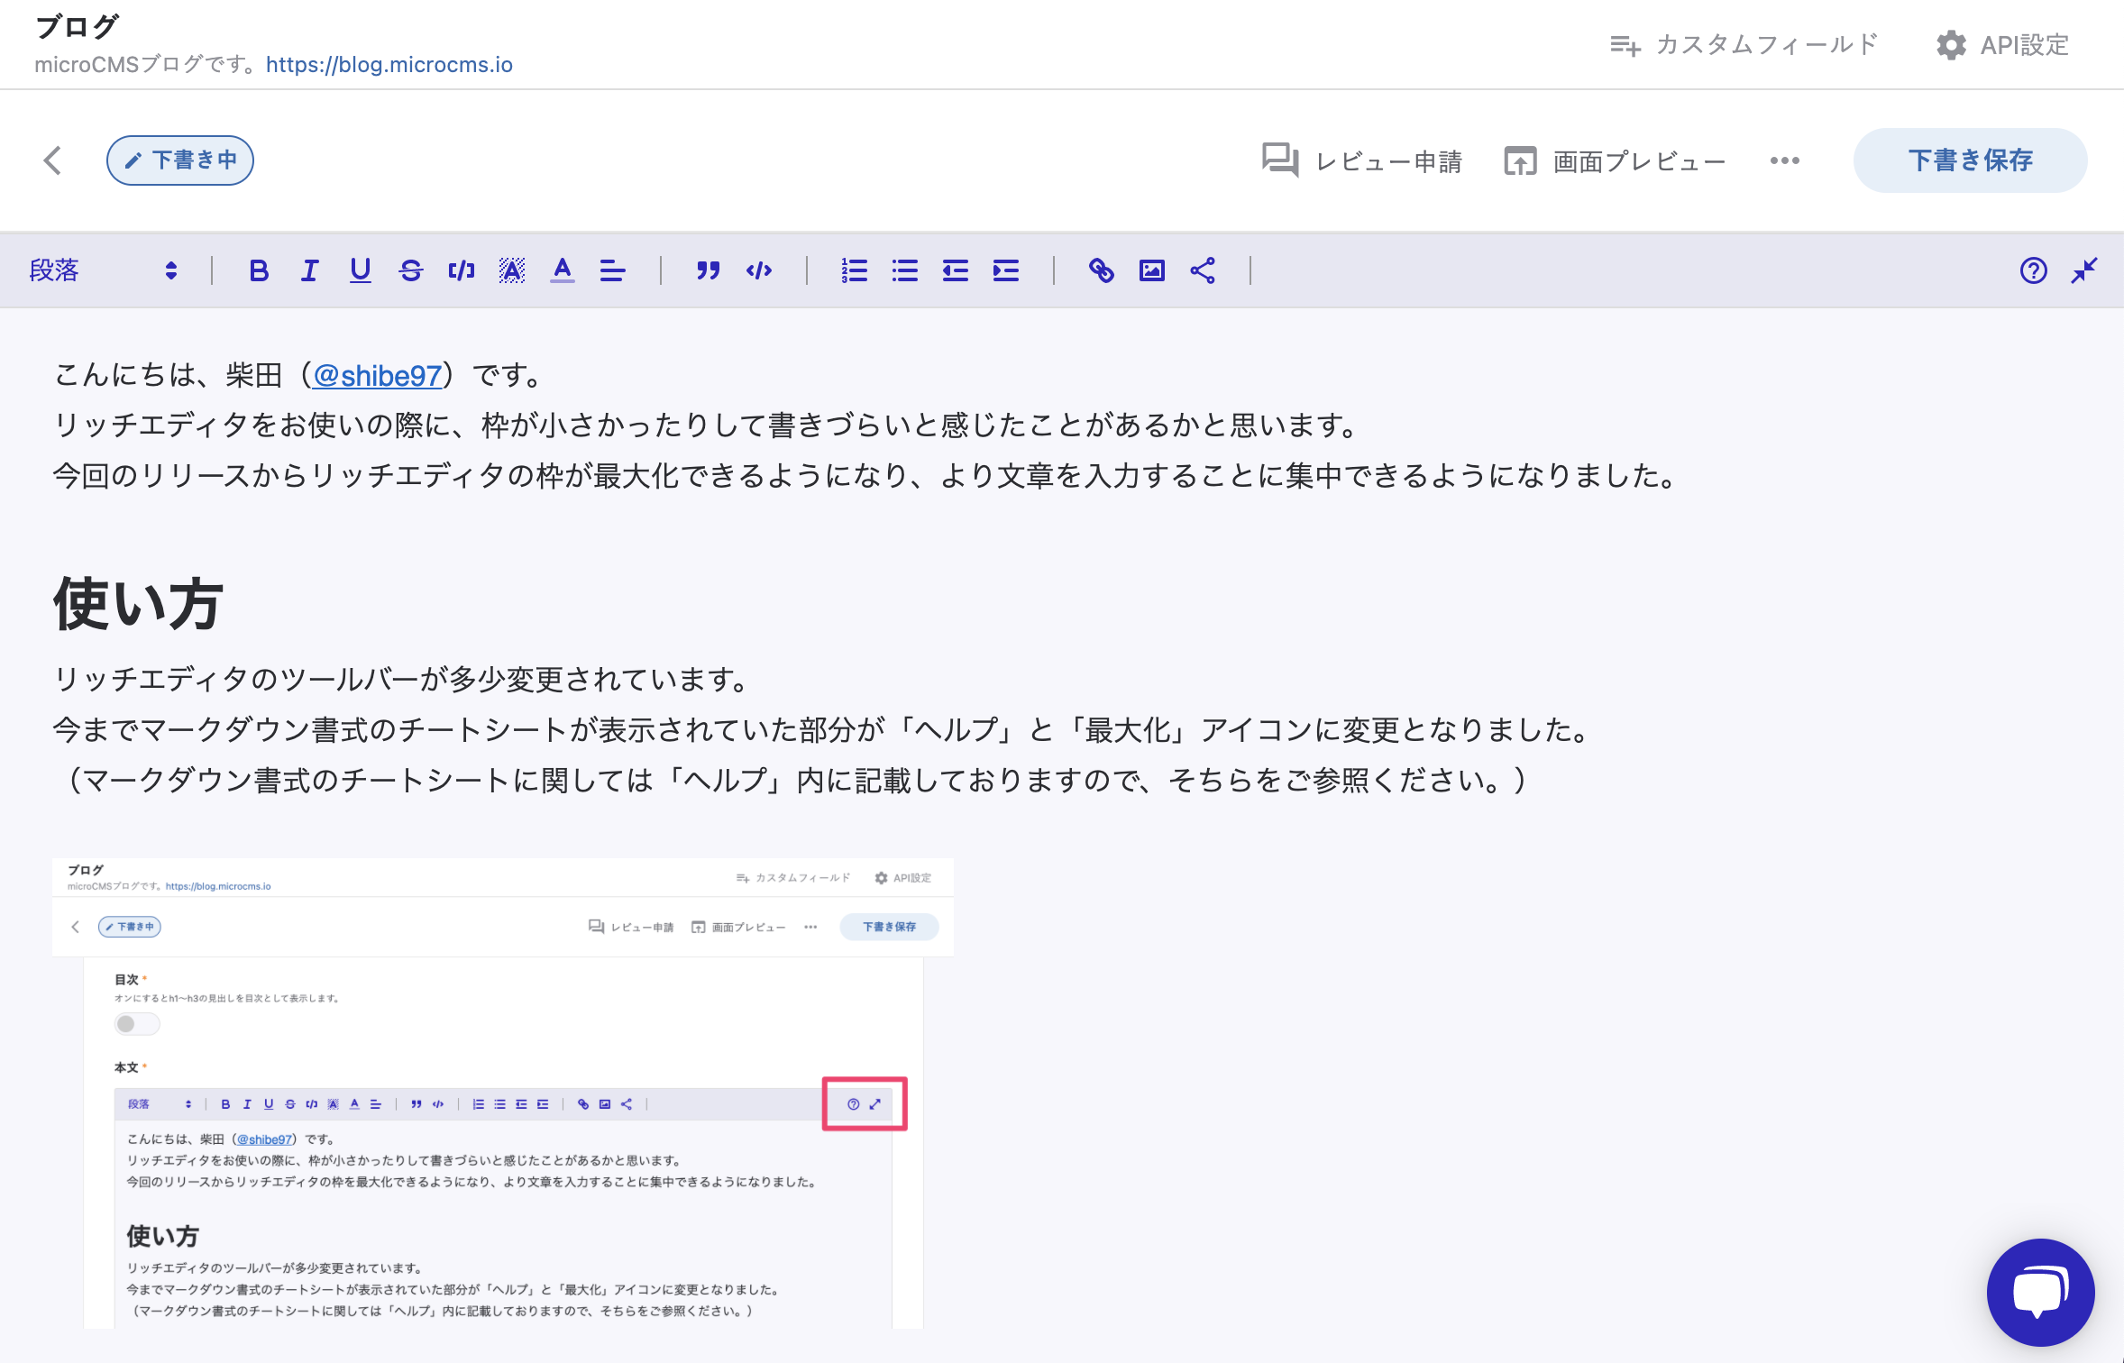Insert a code block
This screenshot has height=1363, width=2124.
[758, 270]
